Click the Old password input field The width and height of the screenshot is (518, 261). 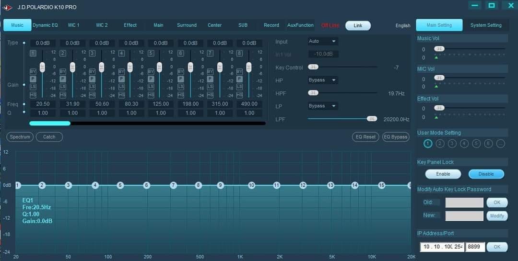coord(464,203)
